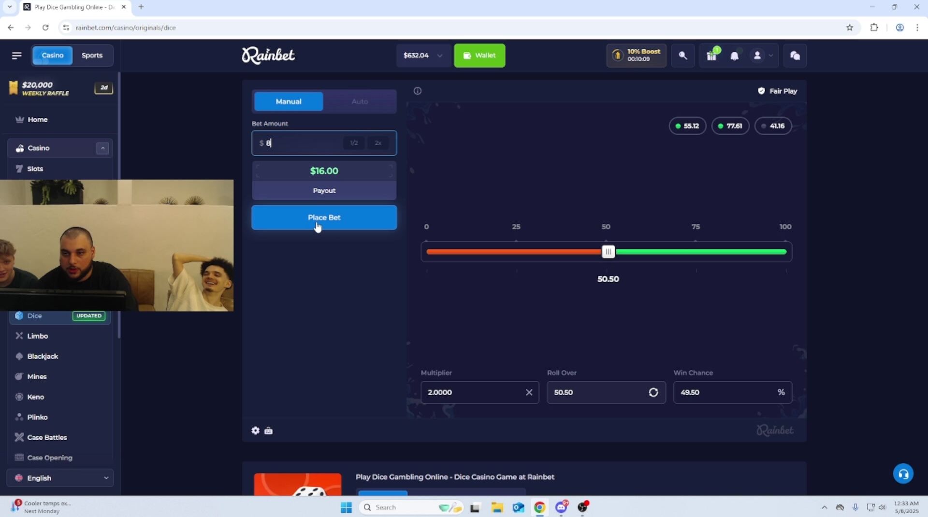Click the Place Bet button
The width and height of the screenshot is (928, 517).
tap(324, 217)
